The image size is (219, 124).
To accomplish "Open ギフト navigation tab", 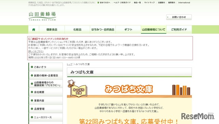I will point(128,30).
